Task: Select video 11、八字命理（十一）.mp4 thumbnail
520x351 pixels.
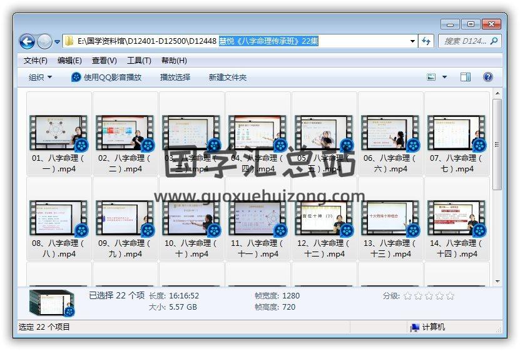Action: click(258, 218)
